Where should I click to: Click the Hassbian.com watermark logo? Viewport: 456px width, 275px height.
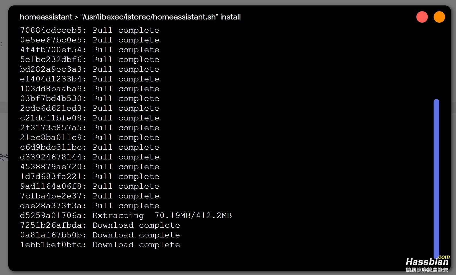click(x=428, y=264)
